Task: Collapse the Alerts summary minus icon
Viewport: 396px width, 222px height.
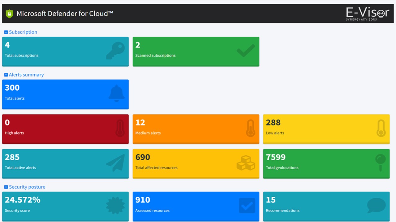Action: point(6,75)
